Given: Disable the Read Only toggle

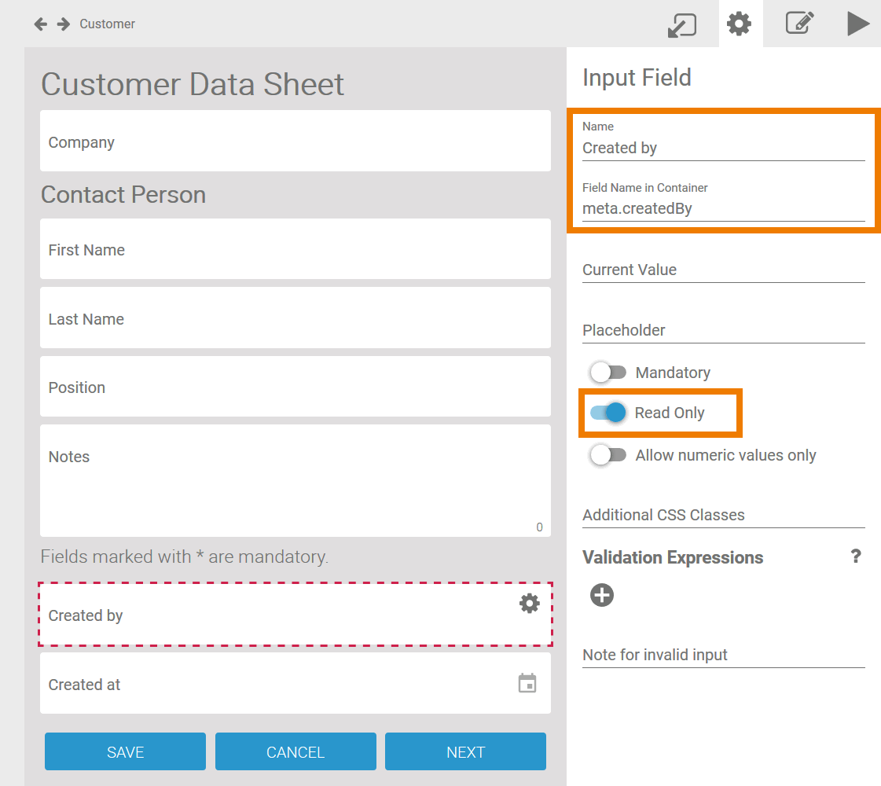Looking at the screenshot, I should tap(608, 413).
